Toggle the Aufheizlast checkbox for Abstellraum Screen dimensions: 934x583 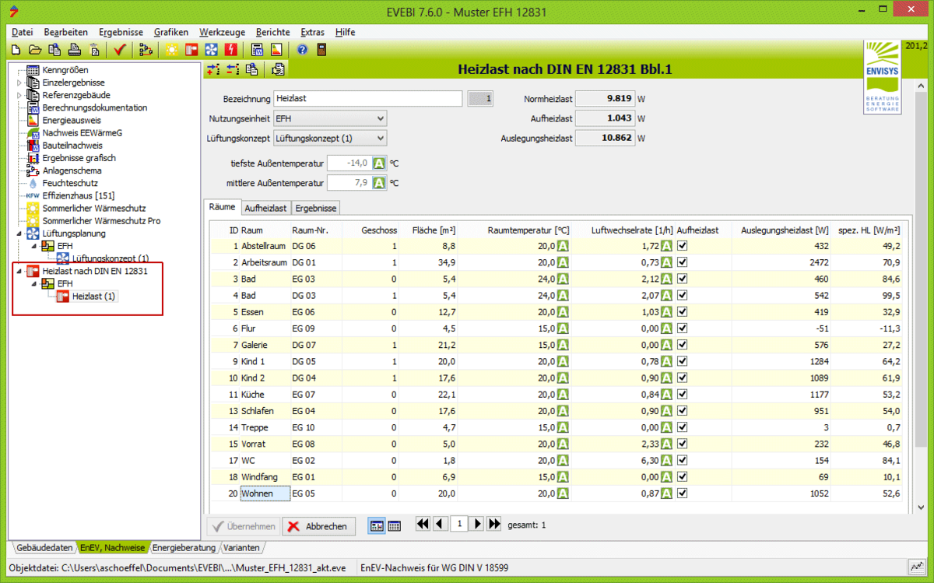coord(683,245)
